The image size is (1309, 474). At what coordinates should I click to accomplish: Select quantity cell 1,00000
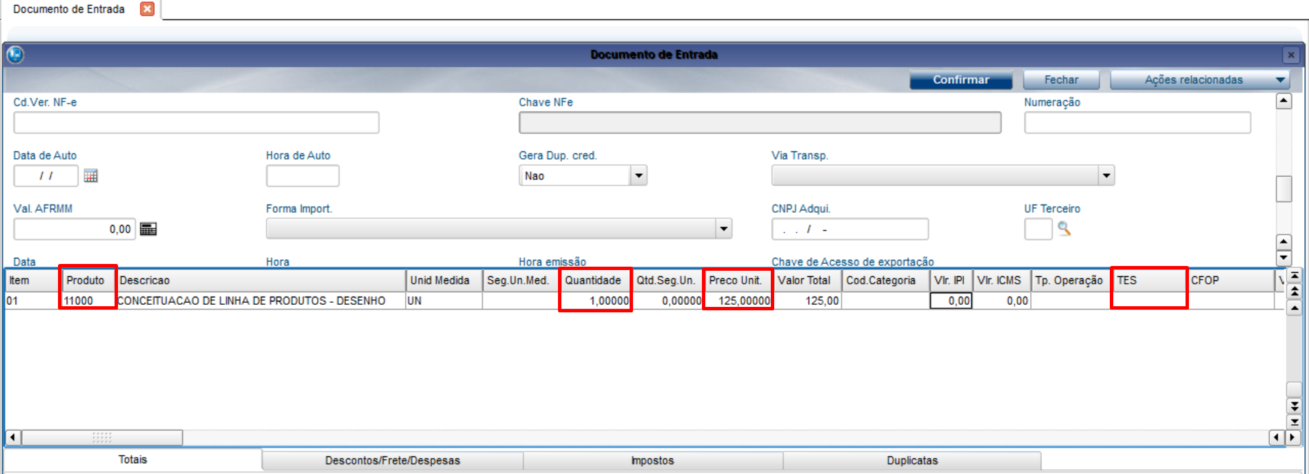pyautogui.click(x=595, y=301)
